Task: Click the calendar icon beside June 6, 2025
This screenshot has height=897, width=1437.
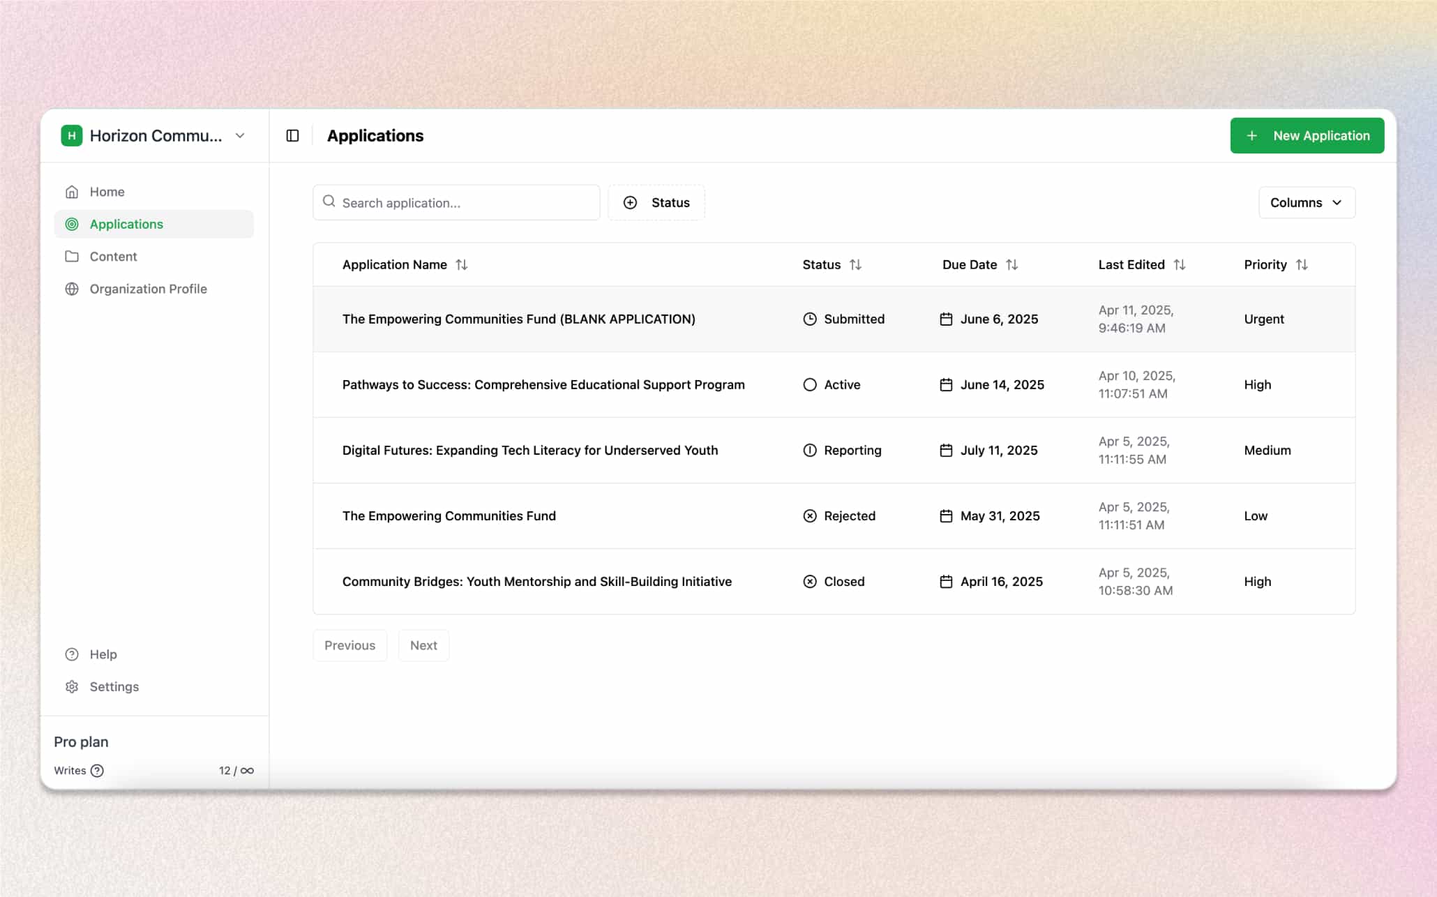Action: (x=946, y=319)
